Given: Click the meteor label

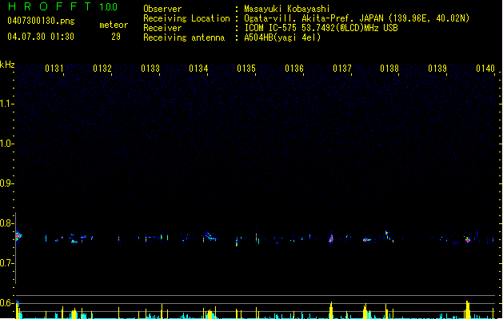Looking at the screenshot, I should [114, 25].
